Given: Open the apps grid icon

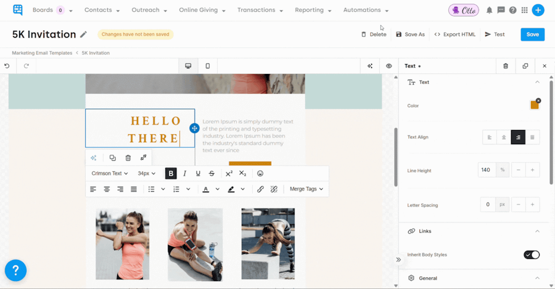Looking at the screenshot, I should coord(525,10).
